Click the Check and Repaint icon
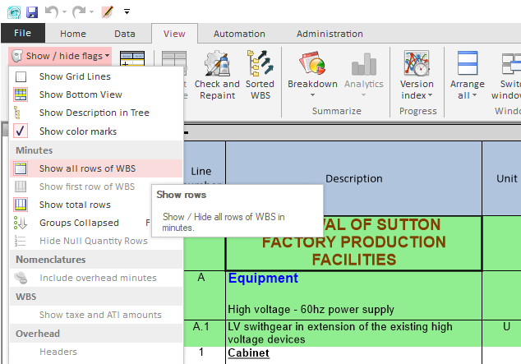This screenshot has width=521, height=364. (217, 64)
